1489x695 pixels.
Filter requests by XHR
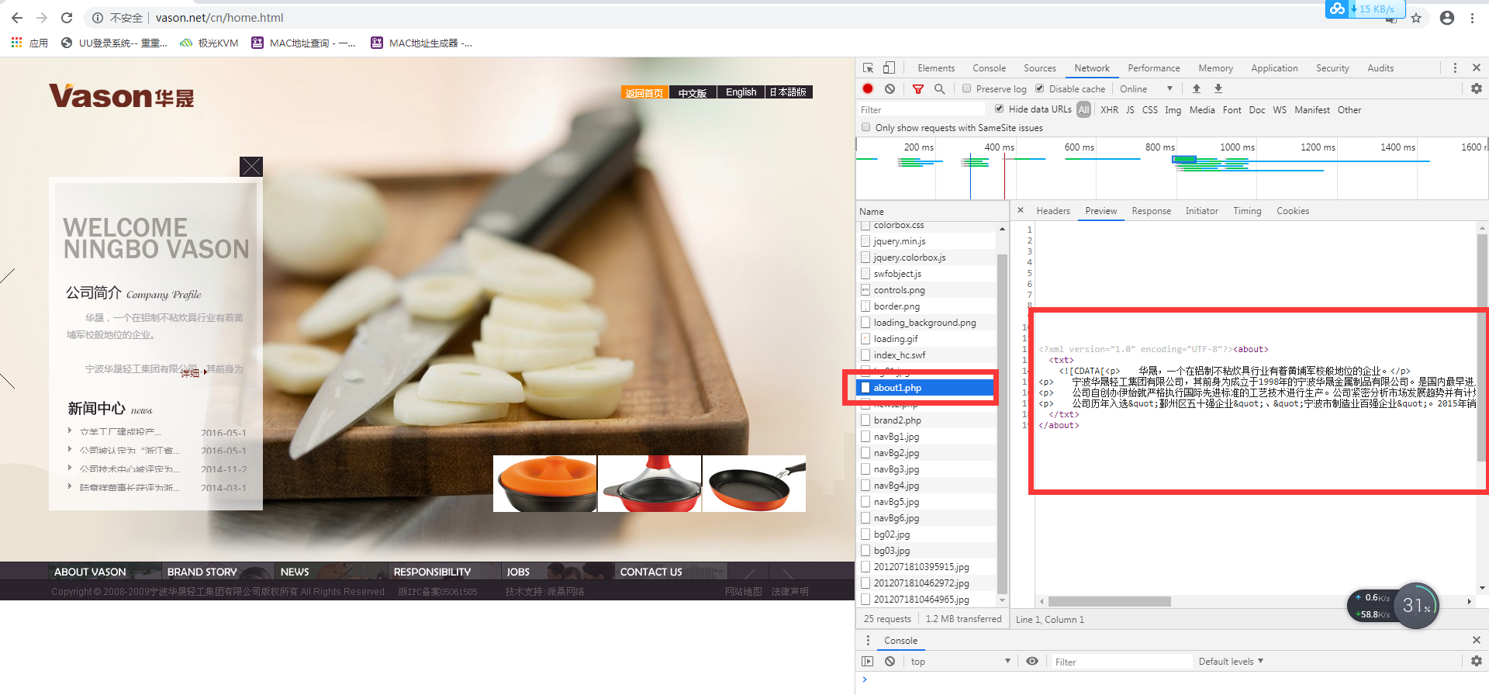click(x=1110, y=110)
